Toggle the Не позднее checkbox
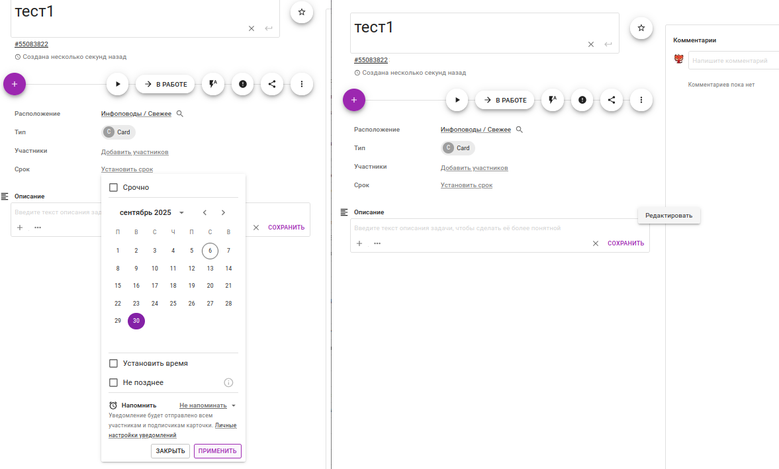The image size is (779, 469). coord(113,382)
